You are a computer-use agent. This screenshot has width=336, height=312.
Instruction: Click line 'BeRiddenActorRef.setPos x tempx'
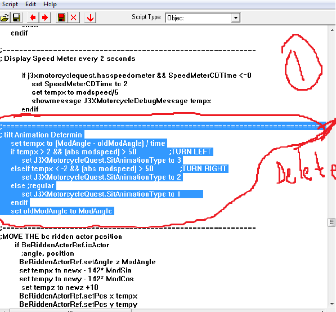click(78, 296)
